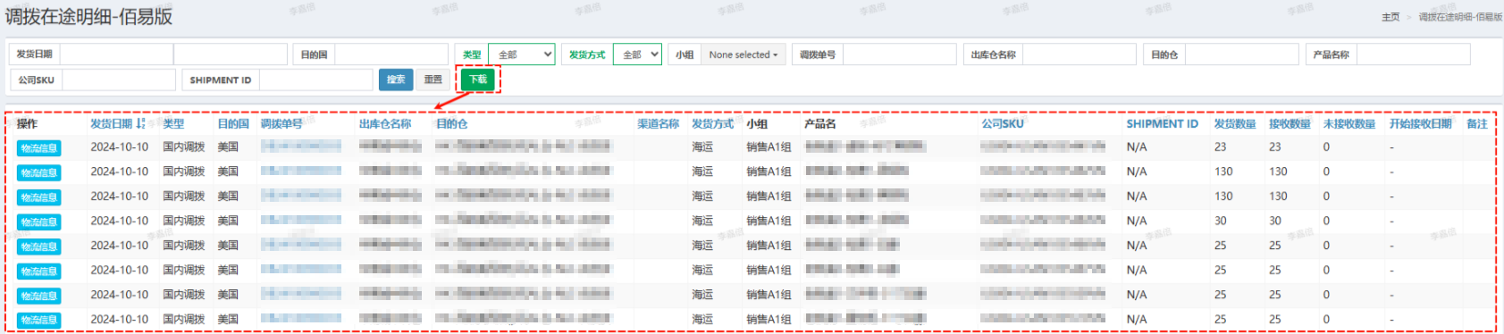Sort table by 渠道名称 column header
The image size is (1504, 334).
(x=659, y=124)
